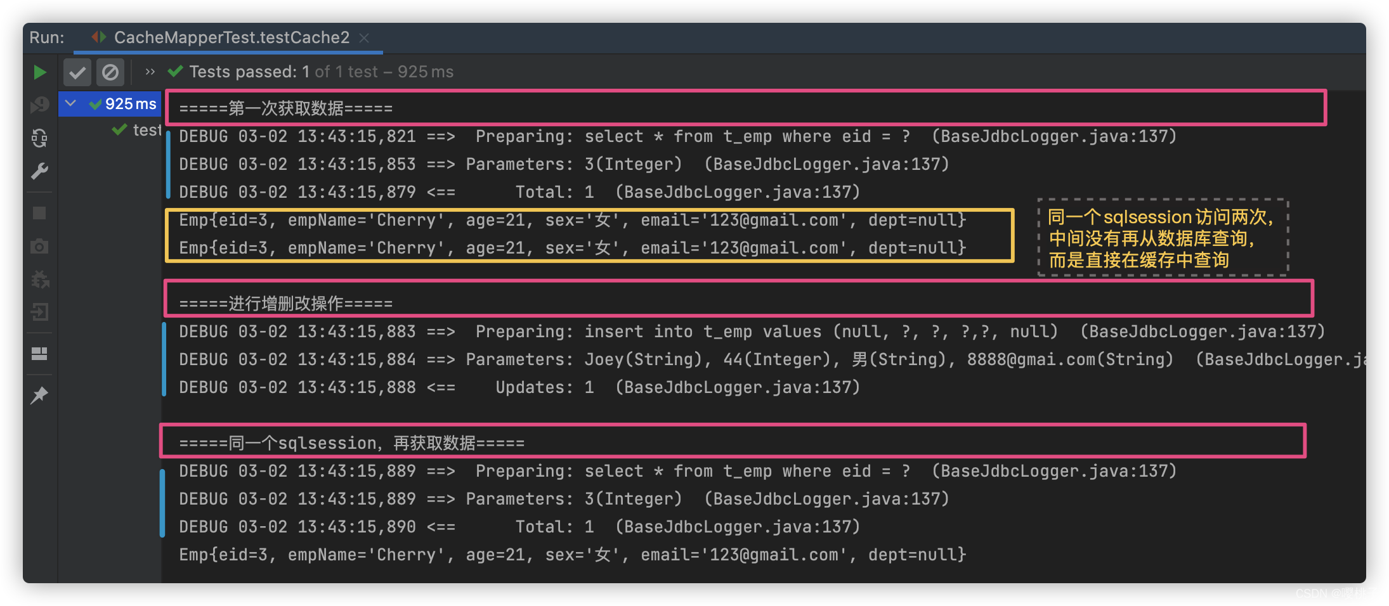
Task: Click the restore layout icon
Action: (39, 354)
